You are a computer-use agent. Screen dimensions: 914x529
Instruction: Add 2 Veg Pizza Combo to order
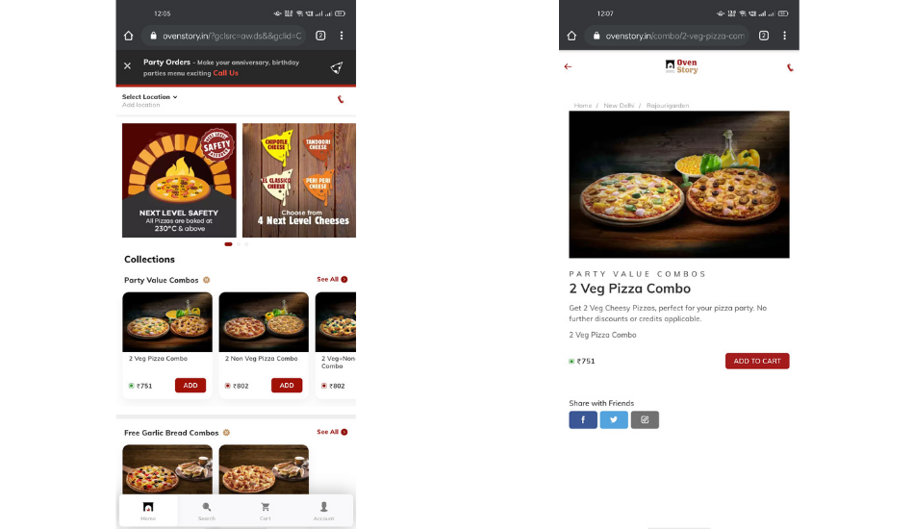[190, 385]
